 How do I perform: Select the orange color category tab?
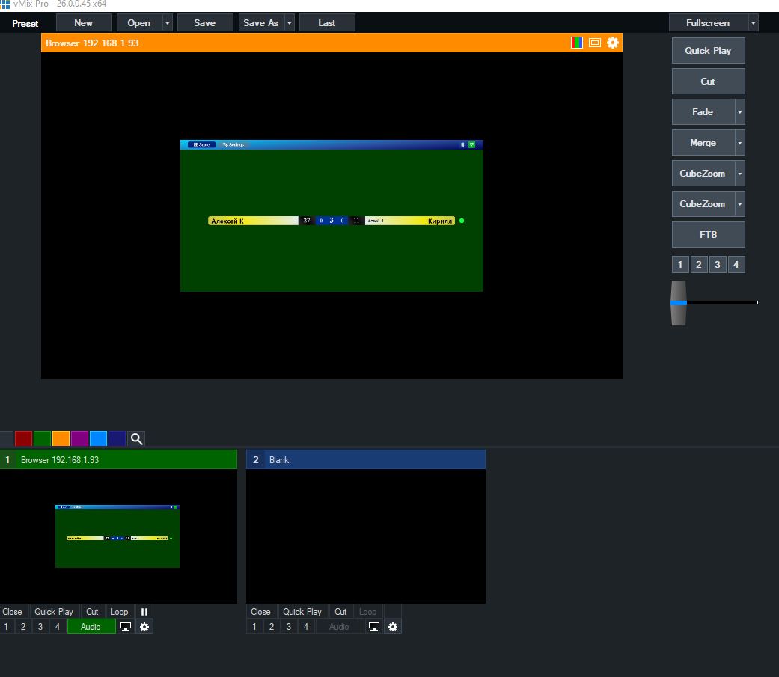click(61, 439)
